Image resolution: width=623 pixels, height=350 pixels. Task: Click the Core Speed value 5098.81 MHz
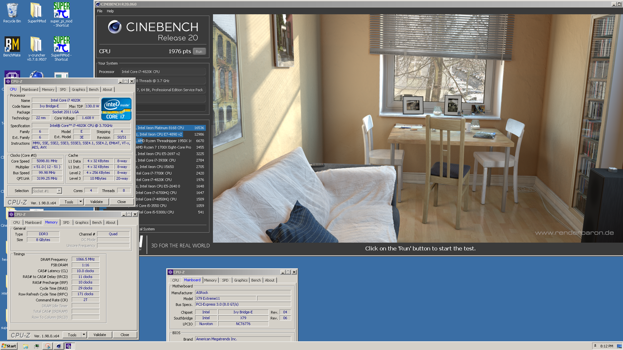(x=47, y=161)
